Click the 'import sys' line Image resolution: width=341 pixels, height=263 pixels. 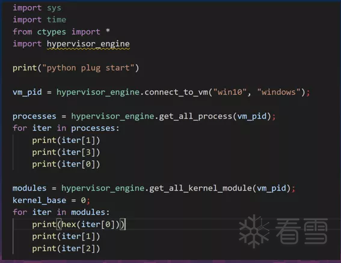click(x=37, y=8)
